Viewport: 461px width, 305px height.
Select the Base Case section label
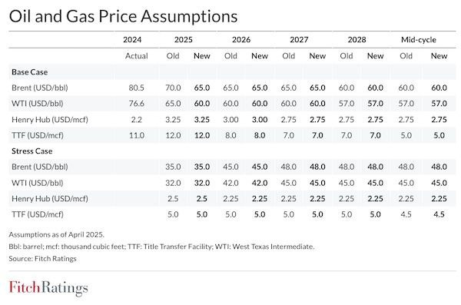coord(30,72)
